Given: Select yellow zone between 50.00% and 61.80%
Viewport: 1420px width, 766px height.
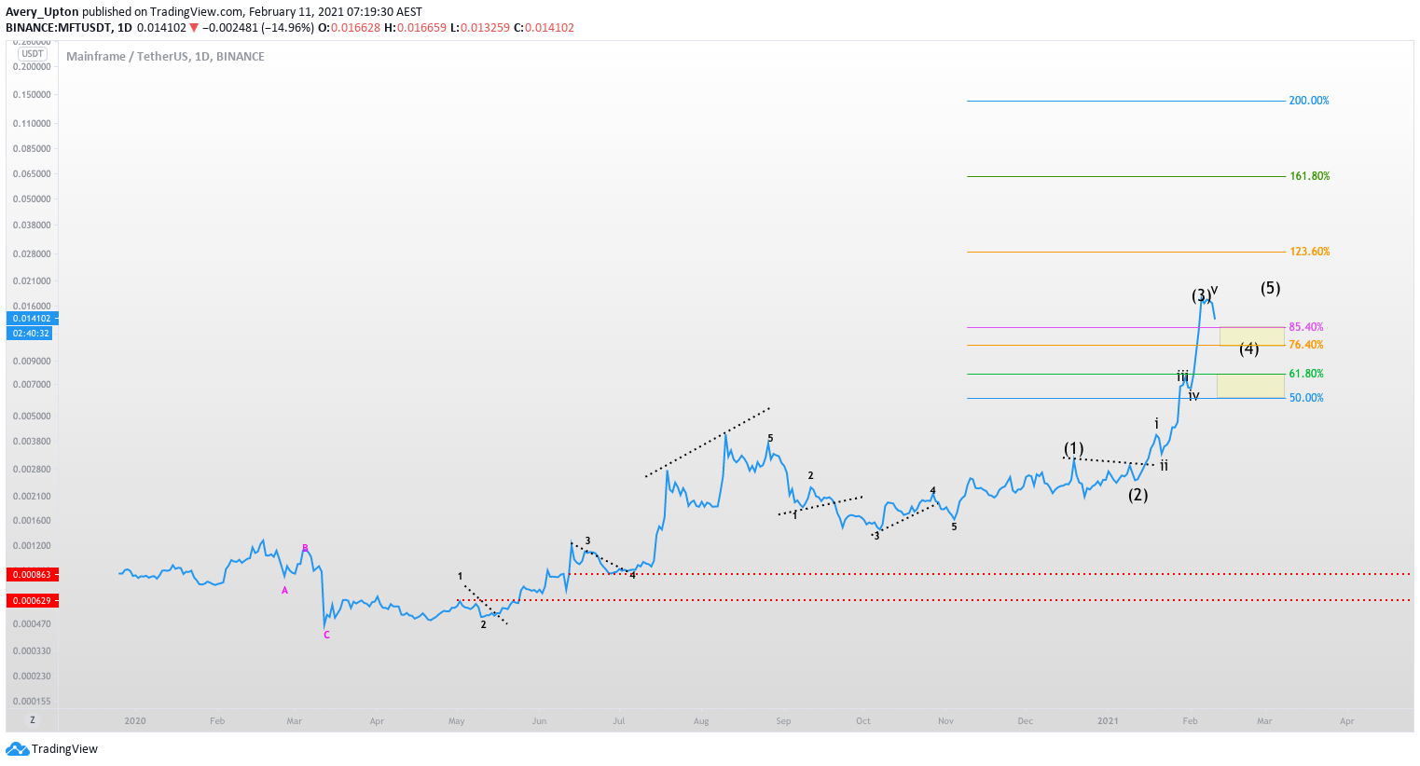Looking at the screenshot, I should tap(1250, 386).
